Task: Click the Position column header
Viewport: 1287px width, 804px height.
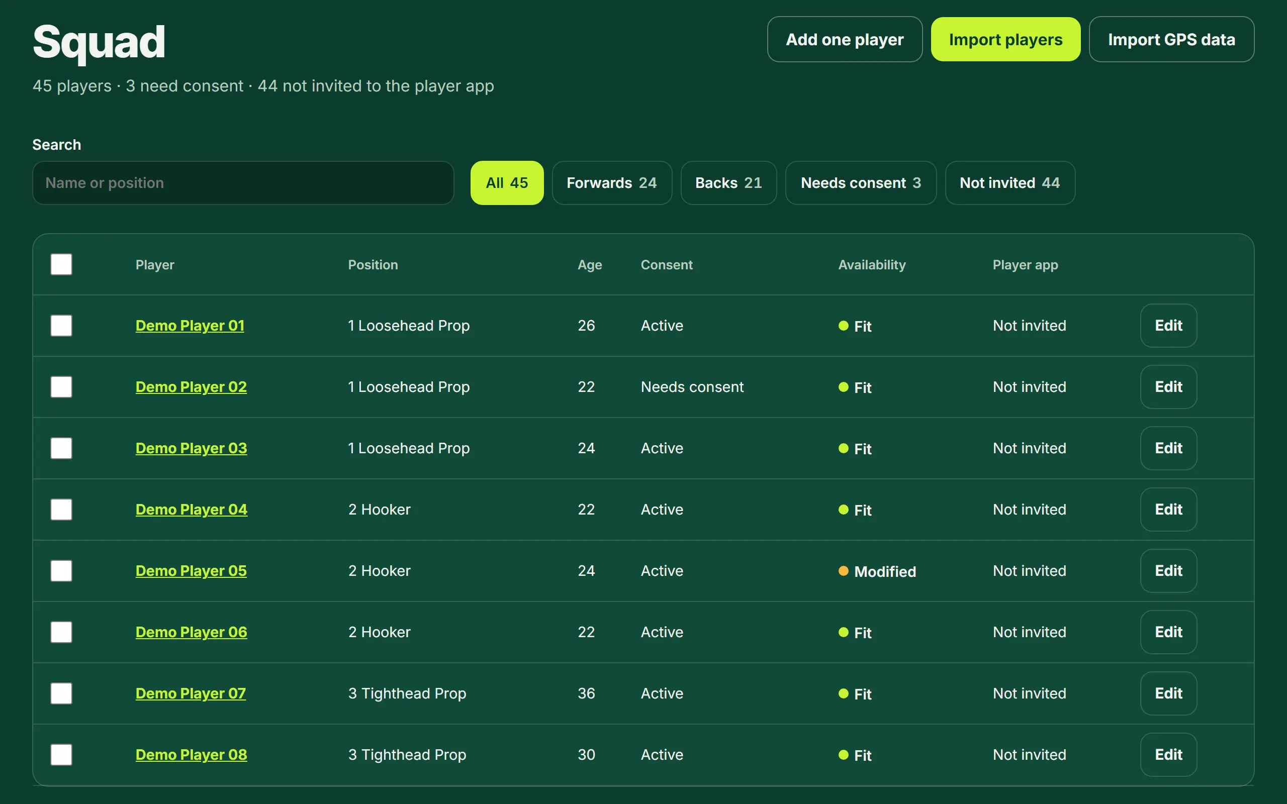Action: [x=373, y=265]
